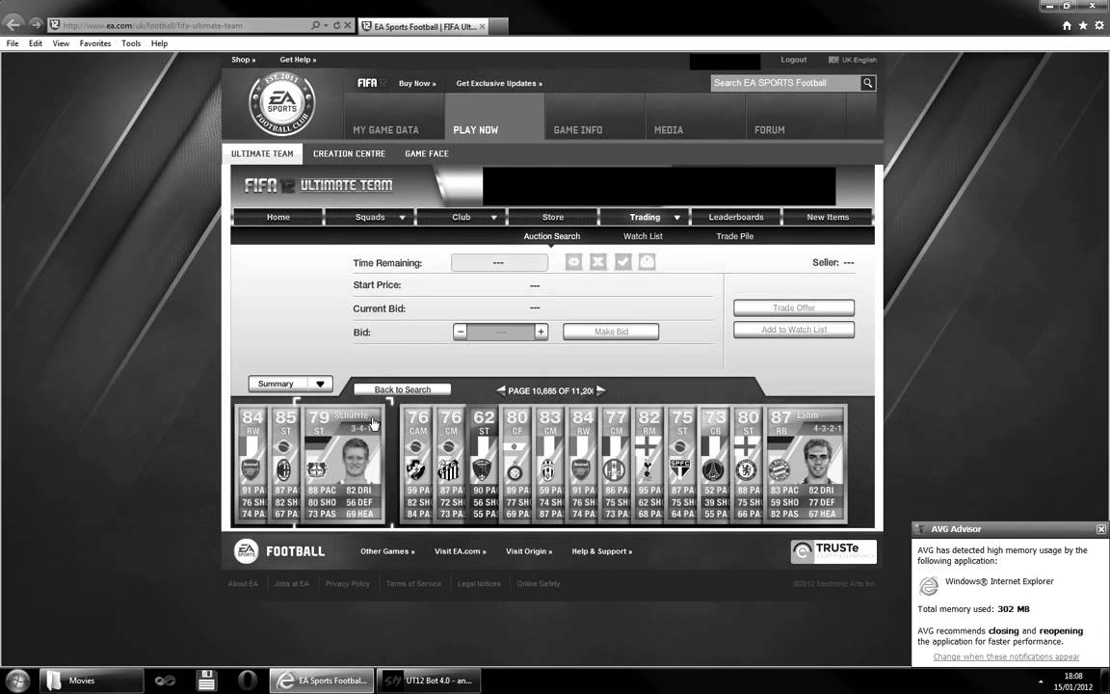Click the Trade Offer button
The width and height of the screenshot is (1110, 694).
(794, 308)
